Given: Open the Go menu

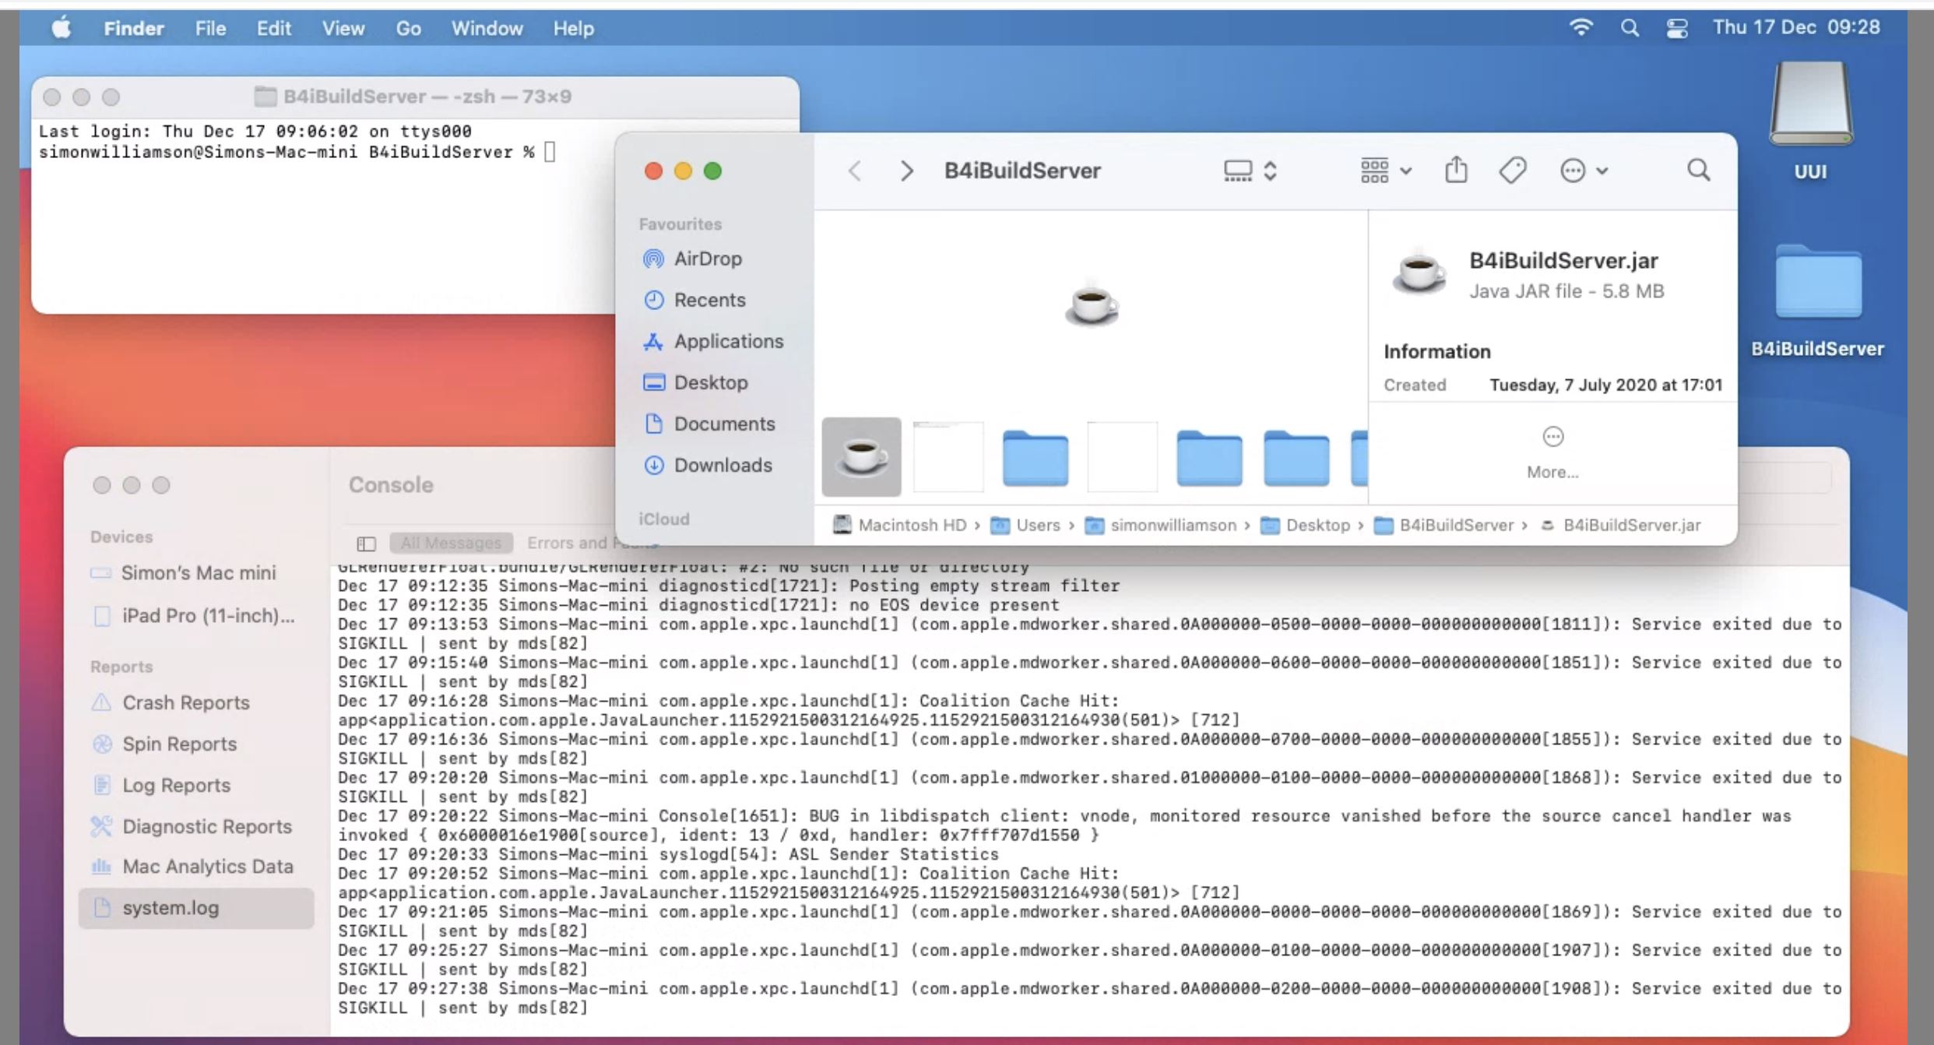Looking at the screenshot, I should (409, 28).
